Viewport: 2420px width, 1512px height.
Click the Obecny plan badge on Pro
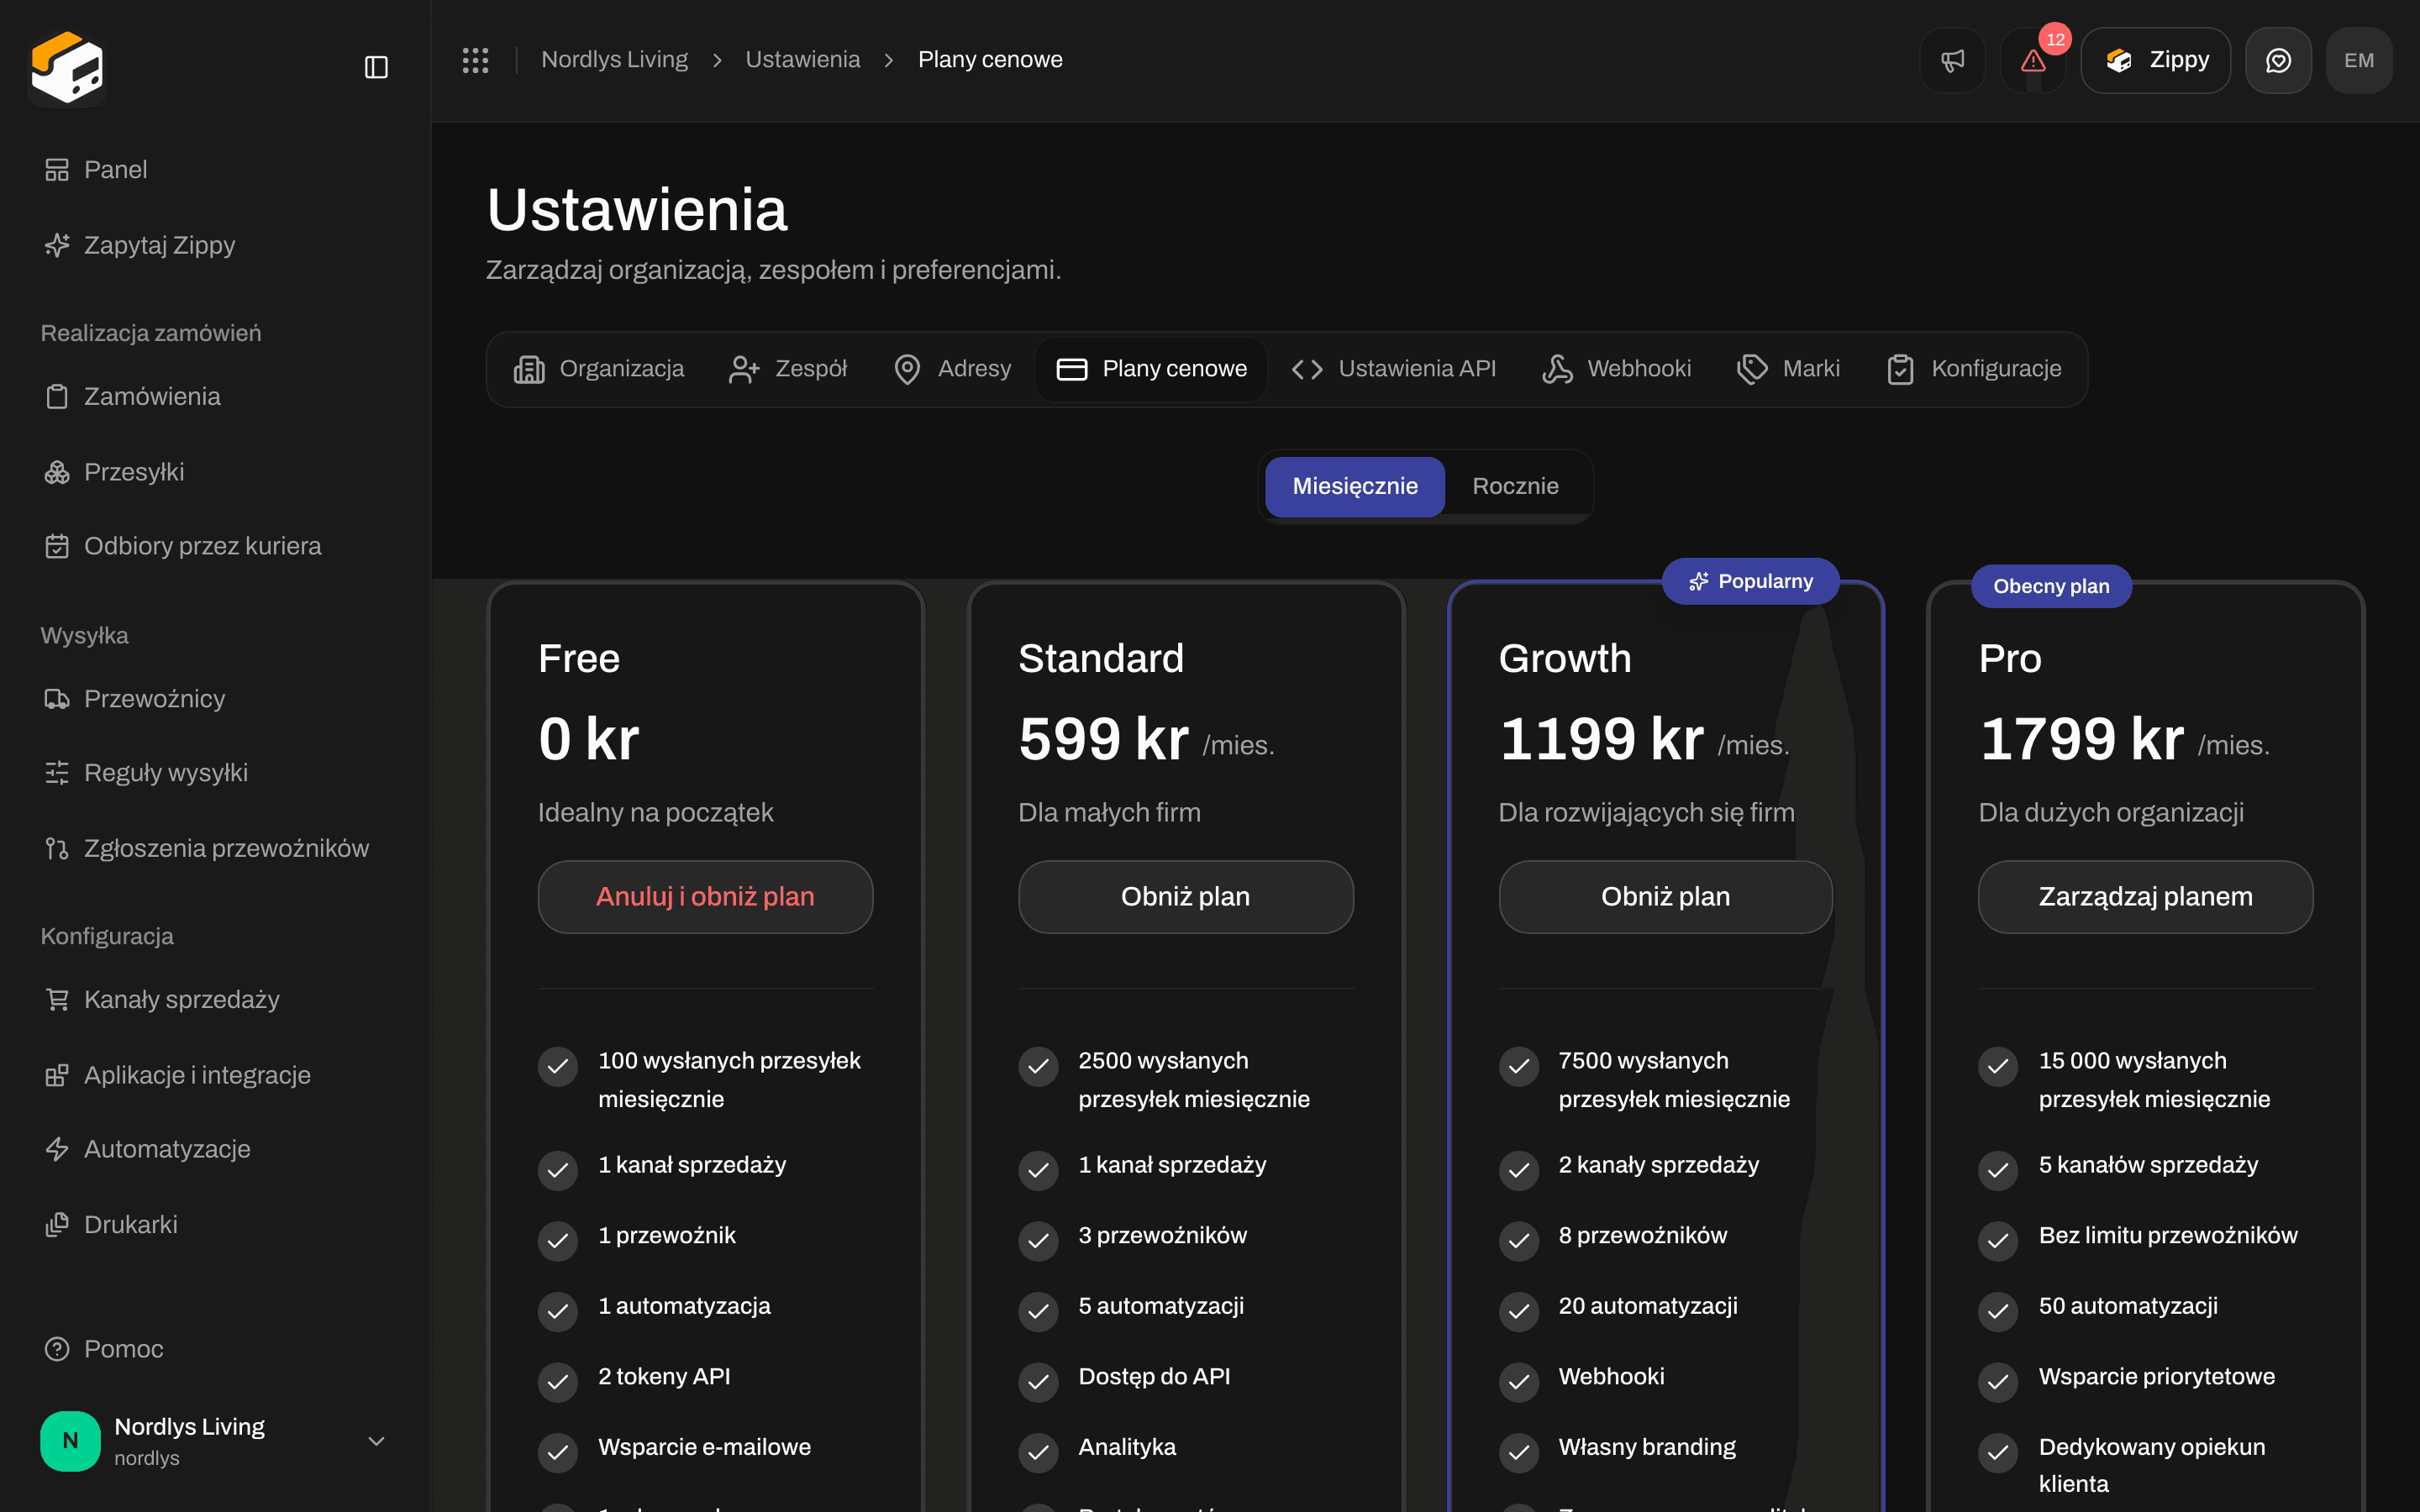click(2051, 586)
